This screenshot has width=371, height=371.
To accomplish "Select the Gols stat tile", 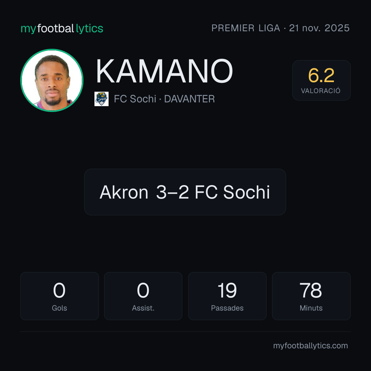I will coord(59,296).
